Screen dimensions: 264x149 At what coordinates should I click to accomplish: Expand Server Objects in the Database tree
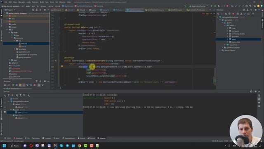(x=220, y=50)
